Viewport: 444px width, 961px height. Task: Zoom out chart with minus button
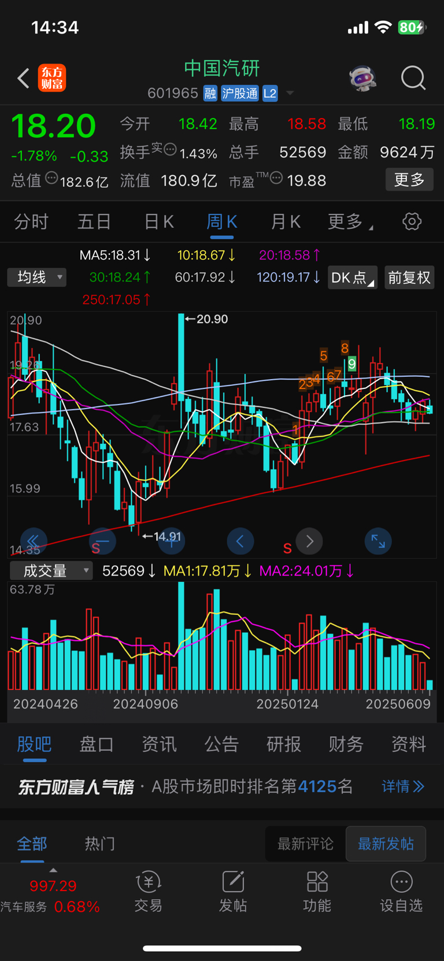click(102, 541)
